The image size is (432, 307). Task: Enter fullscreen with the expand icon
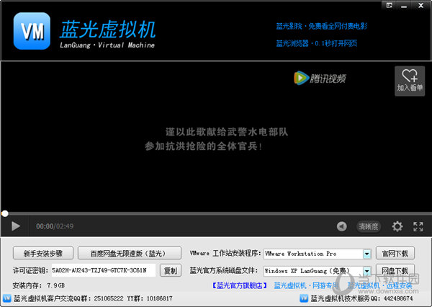click(x=418, y=226)
